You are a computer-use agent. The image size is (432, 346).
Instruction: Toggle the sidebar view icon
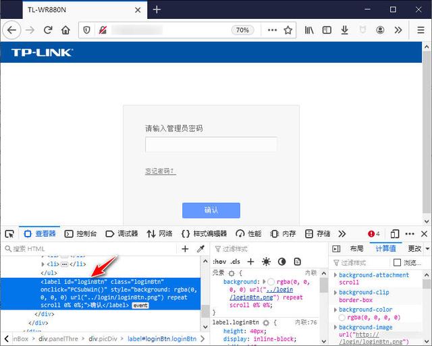pyautogui.click(x=327, y=30)
